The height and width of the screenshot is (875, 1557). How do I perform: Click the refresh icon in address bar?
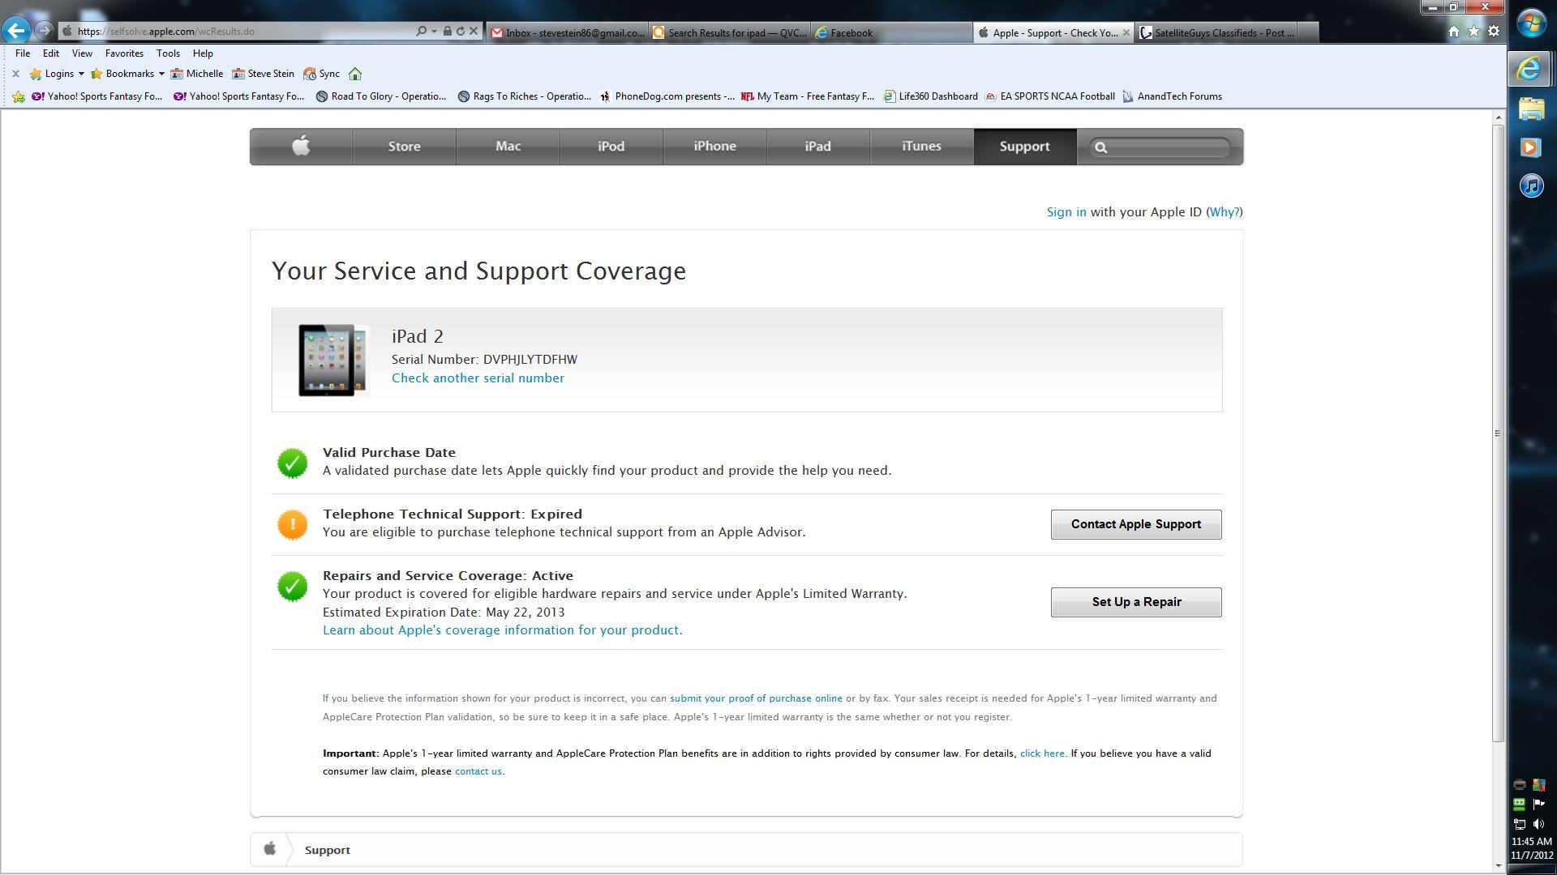coord(461,32)
